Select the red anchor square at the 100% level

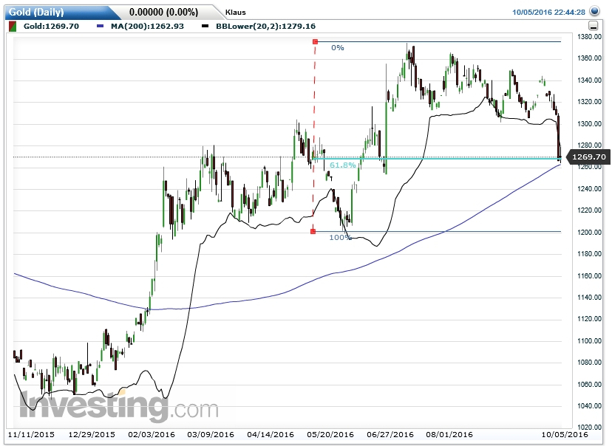click(315, 231)
